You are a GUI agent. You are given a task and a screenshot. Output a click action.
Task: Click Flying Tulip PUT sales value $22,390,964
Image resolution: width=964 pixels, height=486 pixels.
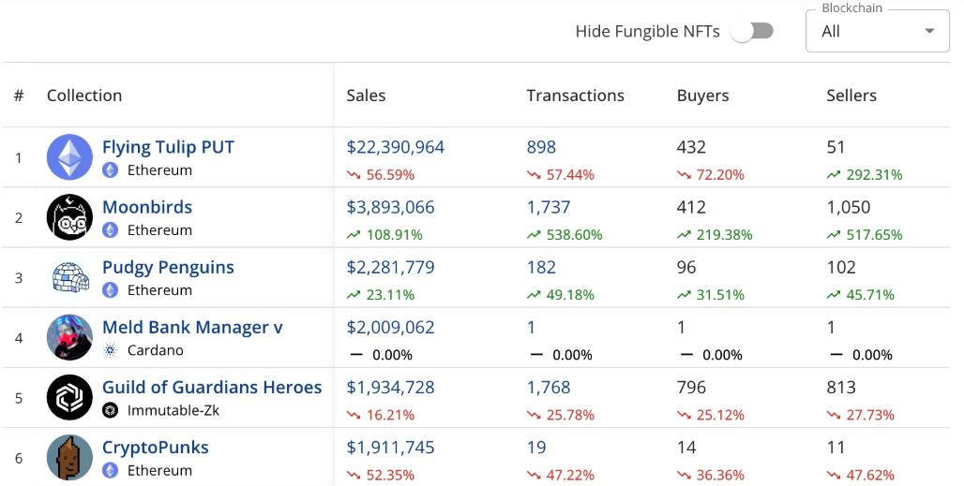[396, 147]
